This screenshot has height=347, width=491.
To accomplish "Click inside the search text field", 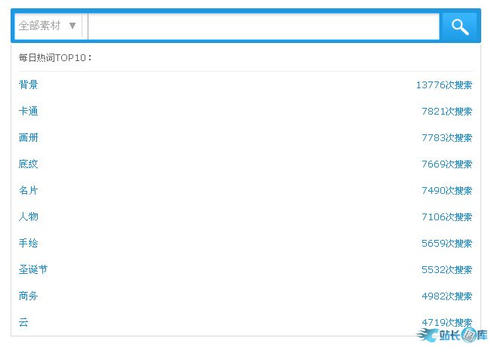I will click(263, 26).
